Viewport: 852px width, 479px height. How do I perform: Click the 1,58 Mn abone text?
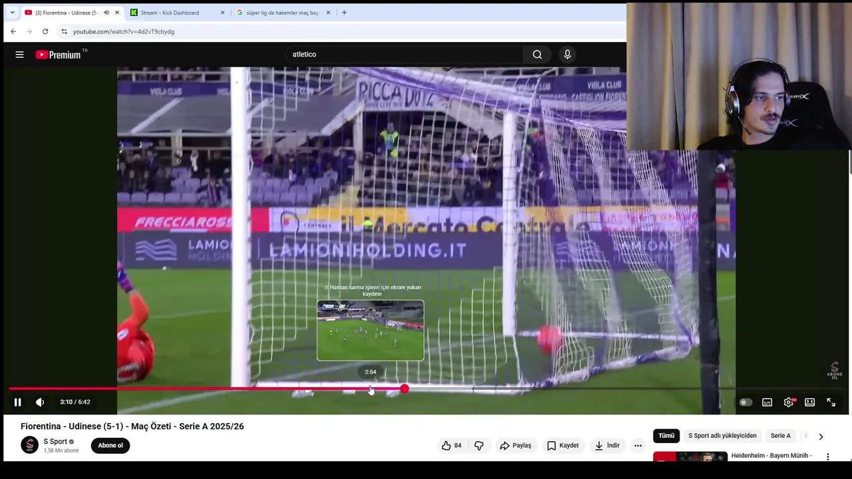point(61,451)
